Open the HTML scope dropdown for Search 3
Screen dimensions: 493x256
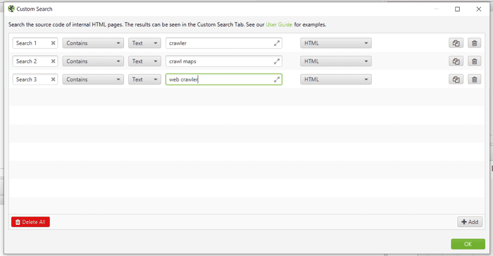point(336,79)
